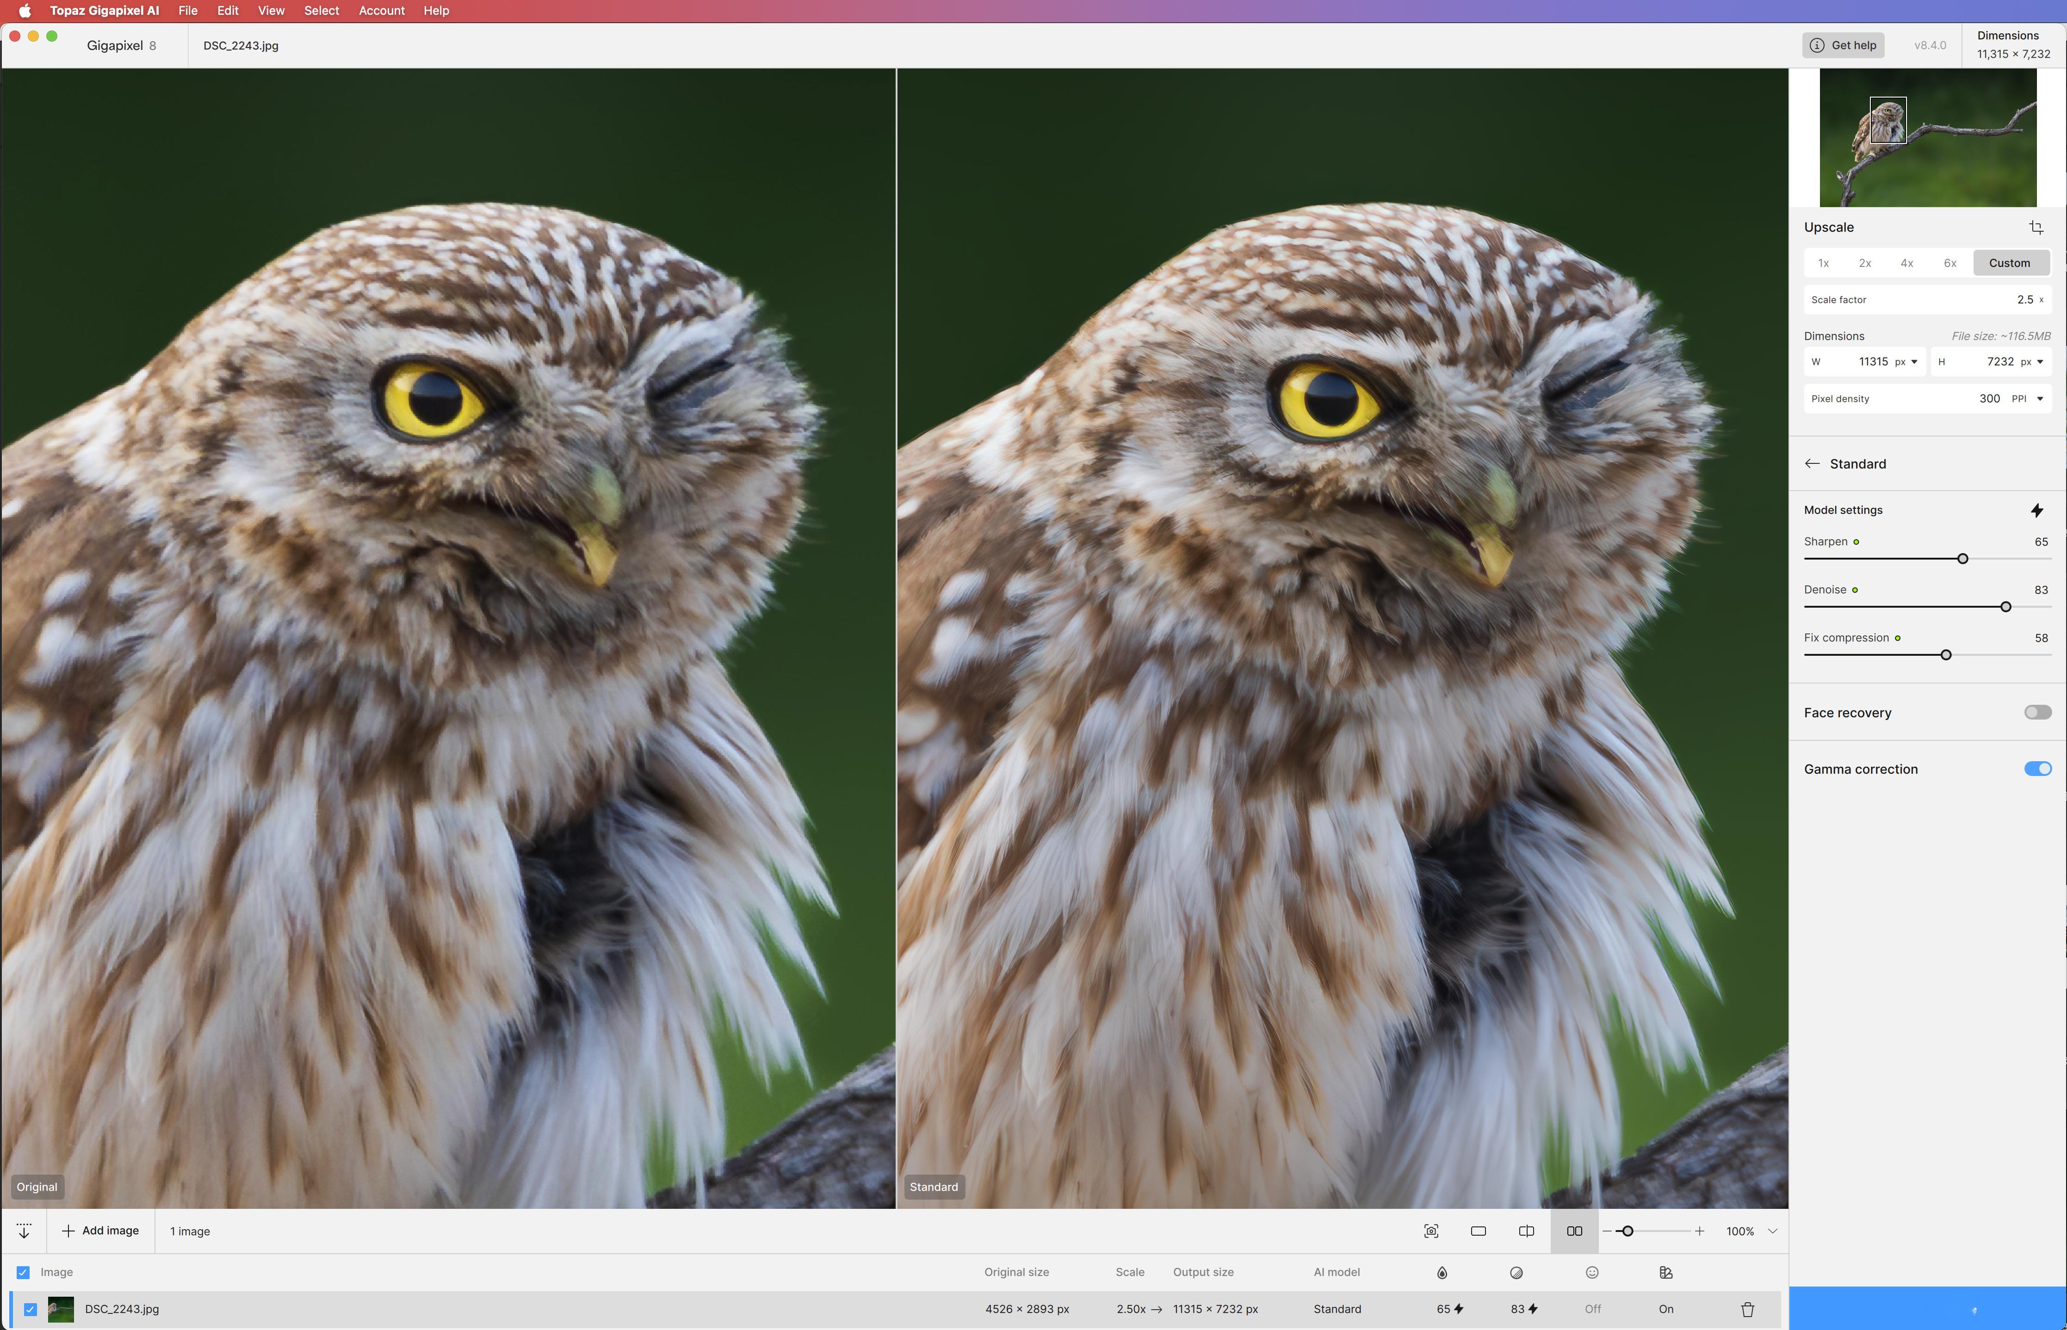Open the Edit menu
Viewport: 2067px width, 1330px height.
(228, 10)
